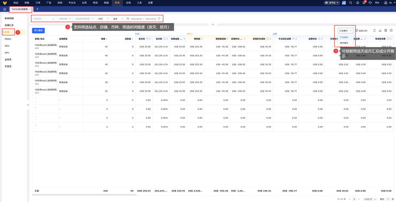Collapse the left sidebar with the arrow handle
Viewport: 396px width, 202px height.
click(28, 105)
